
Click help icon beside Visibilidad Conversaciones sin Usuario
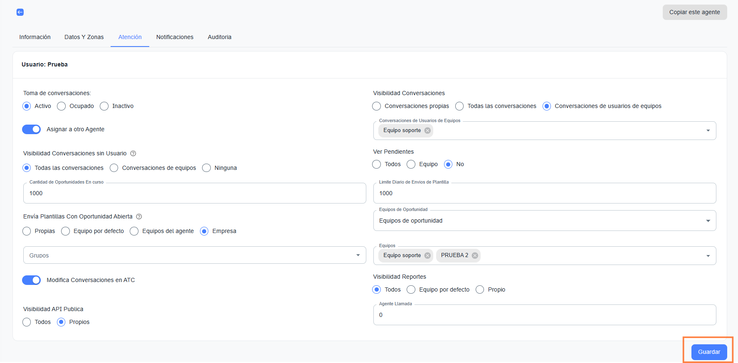[133, 154]
